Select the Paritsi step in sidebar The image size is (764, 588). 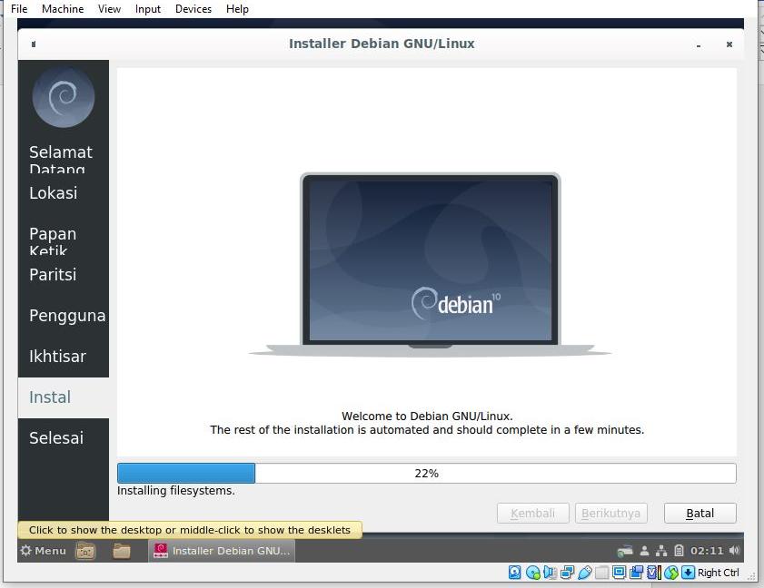coord(64,275)
